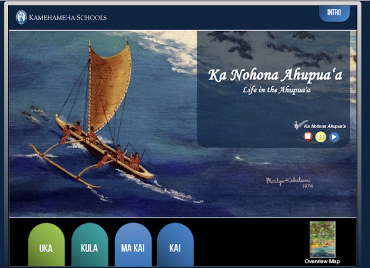The height and width of the screenshot is (268, 370).
Task: Click the artist signature dated 1974
Action: click(x=290, y=183)
